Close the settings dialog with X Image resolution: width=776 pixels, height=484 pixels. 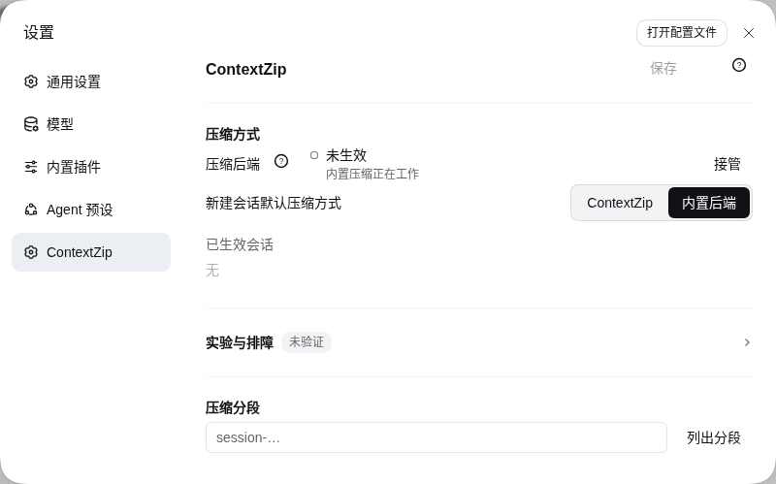[749, 33]
